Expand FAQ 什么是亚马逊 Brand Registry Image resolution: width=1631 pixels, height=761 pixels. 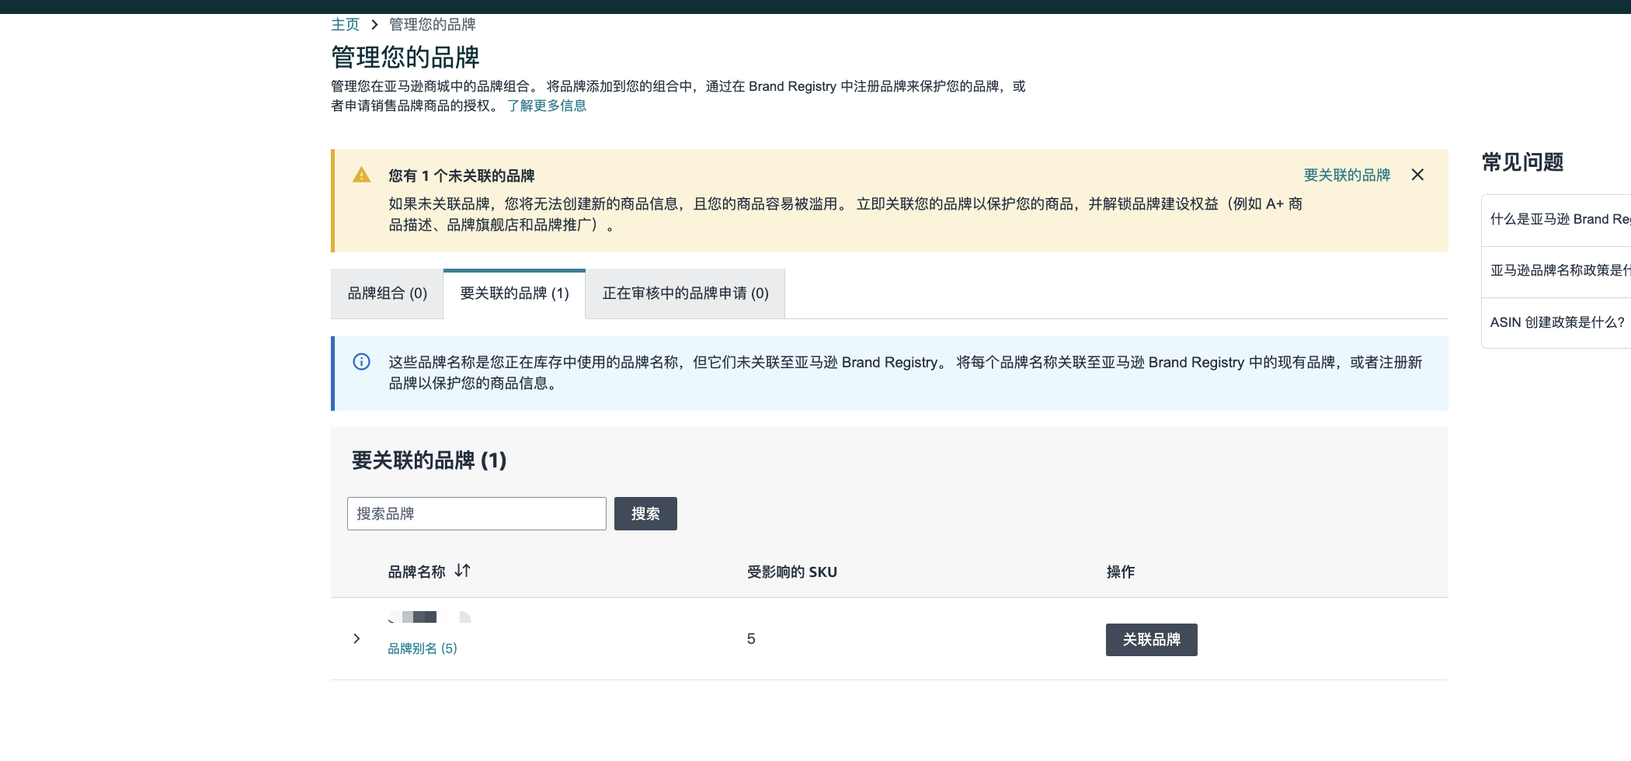point(1557,220)
